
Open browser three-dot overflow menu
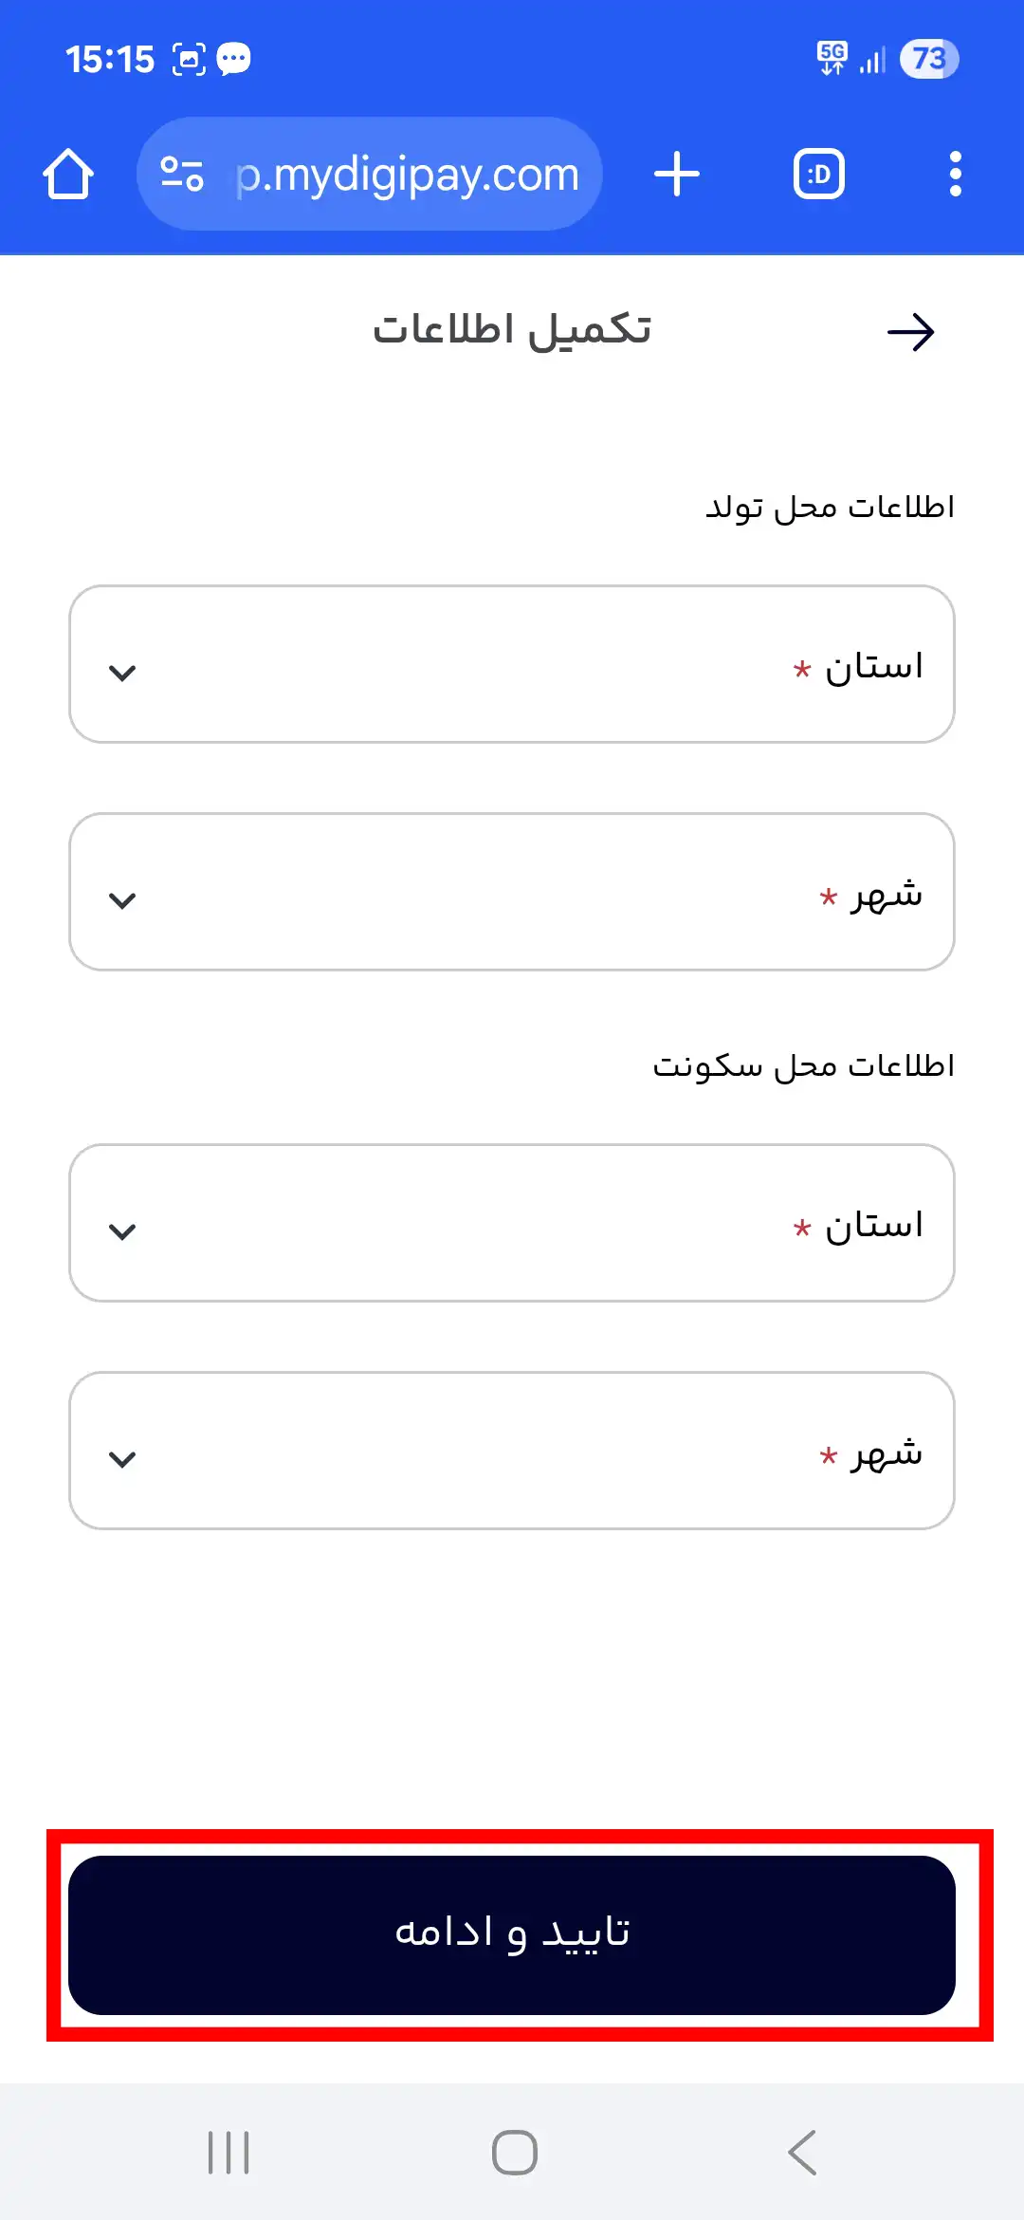[955, 175]
